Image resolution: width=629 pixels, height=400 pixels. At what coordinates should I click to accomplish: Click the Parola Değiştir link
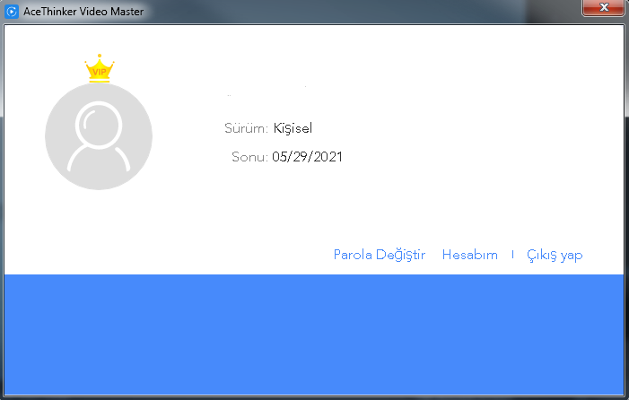point(379,255)
